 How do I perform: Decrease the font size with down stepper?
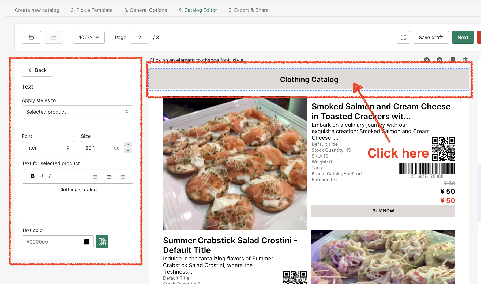coord(128,151)
